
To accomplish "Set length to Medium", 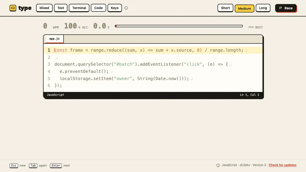I will (244, 8).
